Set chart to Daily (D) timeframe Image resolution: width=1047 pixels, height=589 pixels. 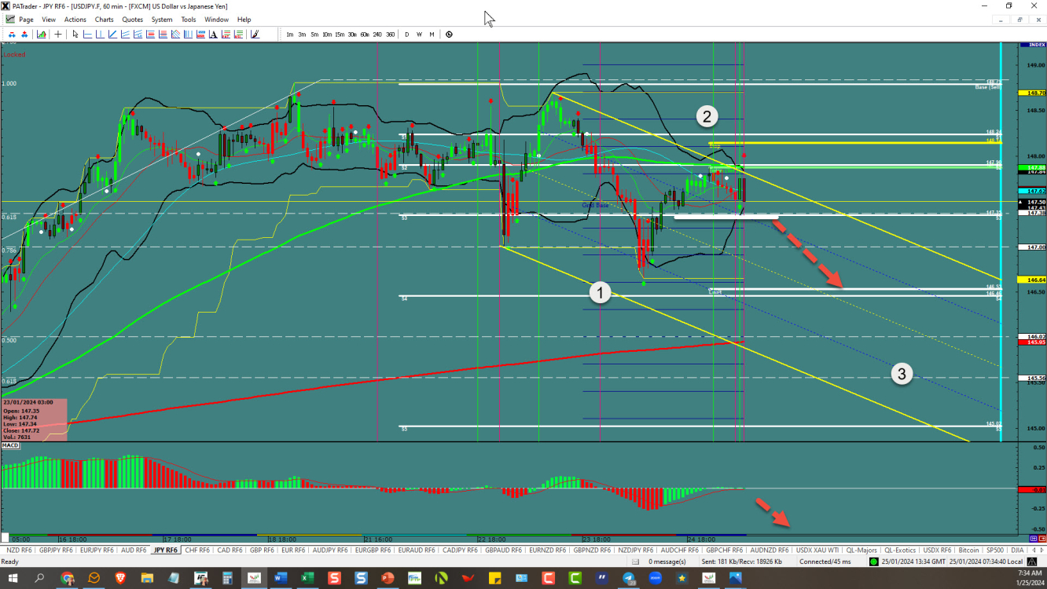406,35
